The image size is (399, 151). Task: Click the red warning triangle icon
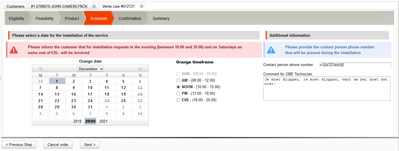(14, 50)
